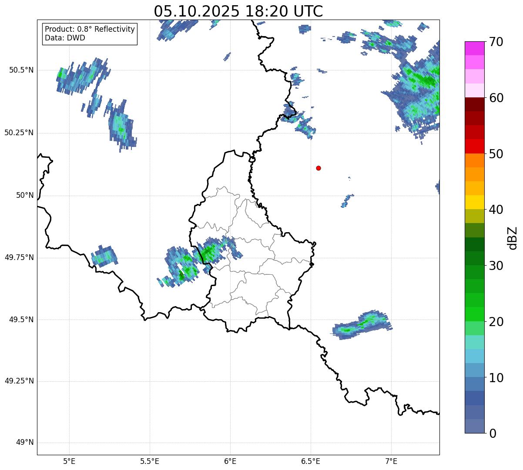The image size is (523, 470).
Task: Select the red station marker dot
Action: point(318,168)
